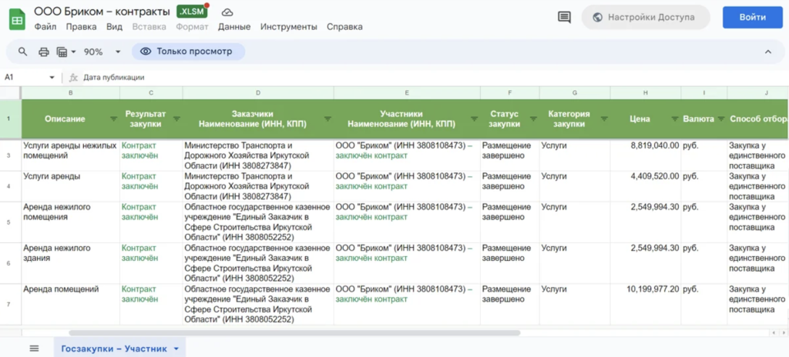Toggle filter on Цена column
The width and height of the screenshot is (789, 357).
point(674,119)
